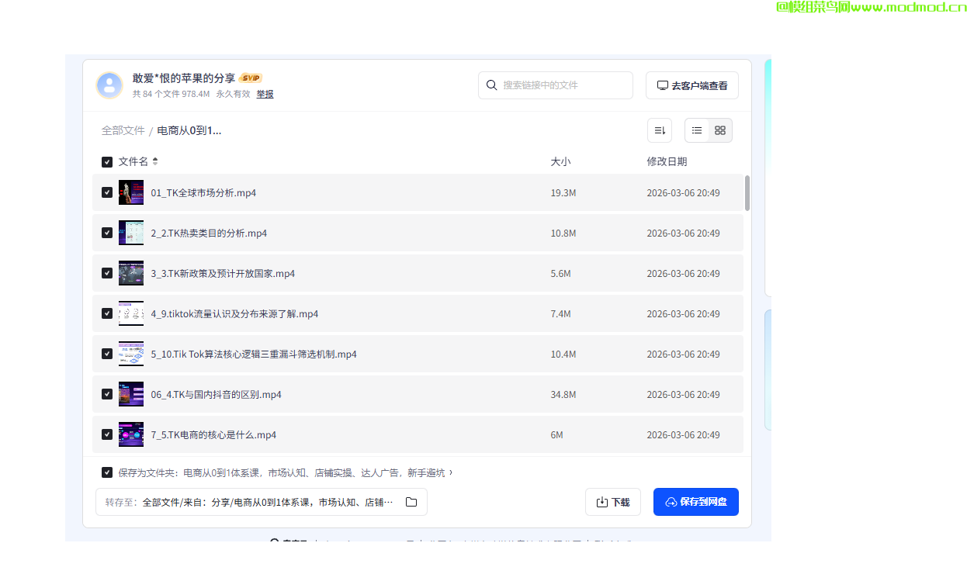The image size is (967, 581).
Task: Toggle the 保存为文件夹 checkbox
Action: (107, 472)
